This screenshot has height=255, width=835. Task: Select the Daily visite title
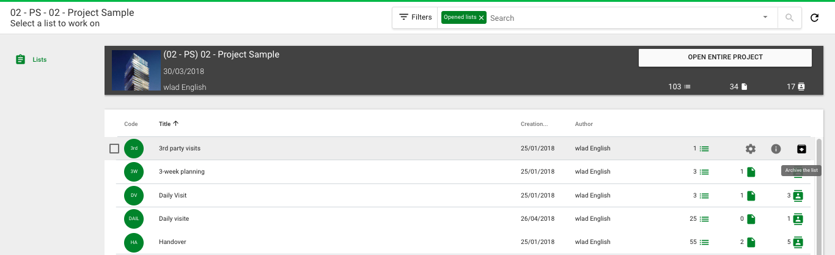[174, 219]
